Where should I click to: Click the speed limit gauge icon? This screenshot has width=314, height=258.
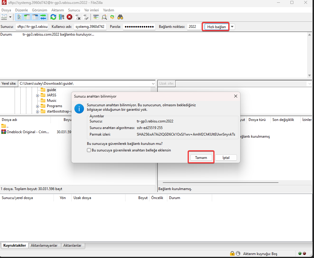click(238, 254)
